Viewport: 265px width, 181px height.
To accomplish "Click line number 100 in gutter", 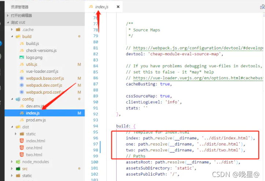I will click(x=95, y=162).
